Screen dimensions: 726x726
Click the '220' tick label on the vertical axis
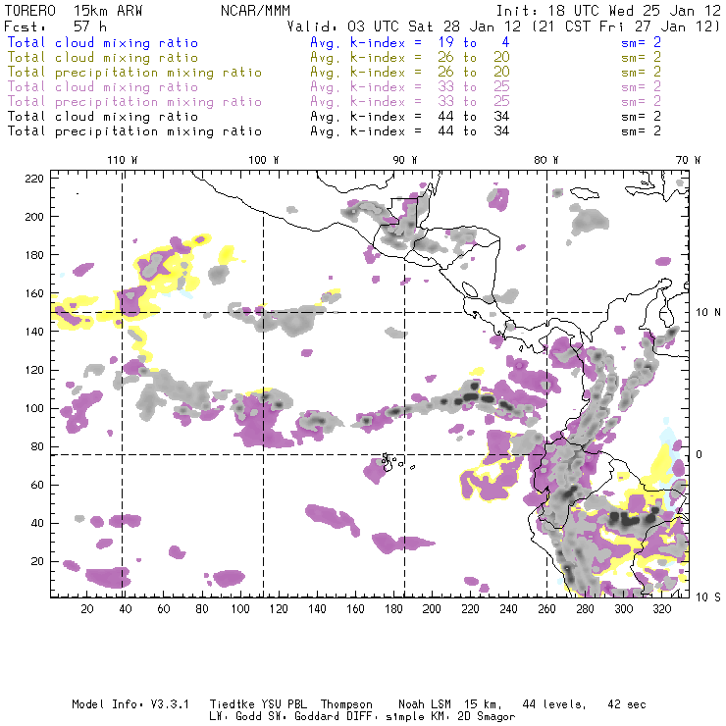pyautogui.click(x=34, y=179)
